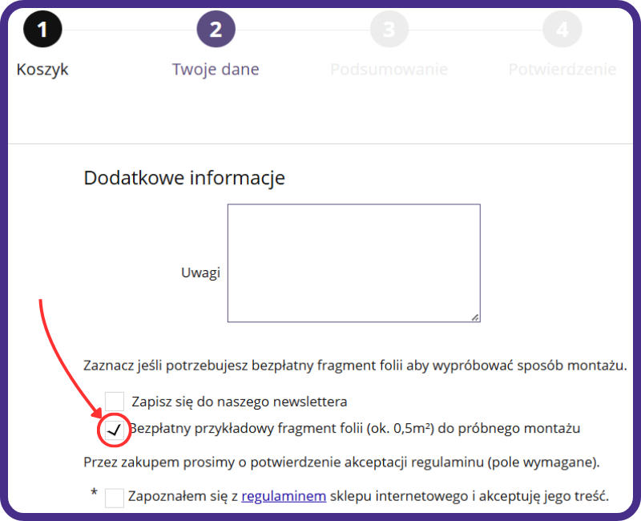Accept the store regulations checkbox
Screen dimensions: 641x521
pyautogui.click(x=115, y=498)
